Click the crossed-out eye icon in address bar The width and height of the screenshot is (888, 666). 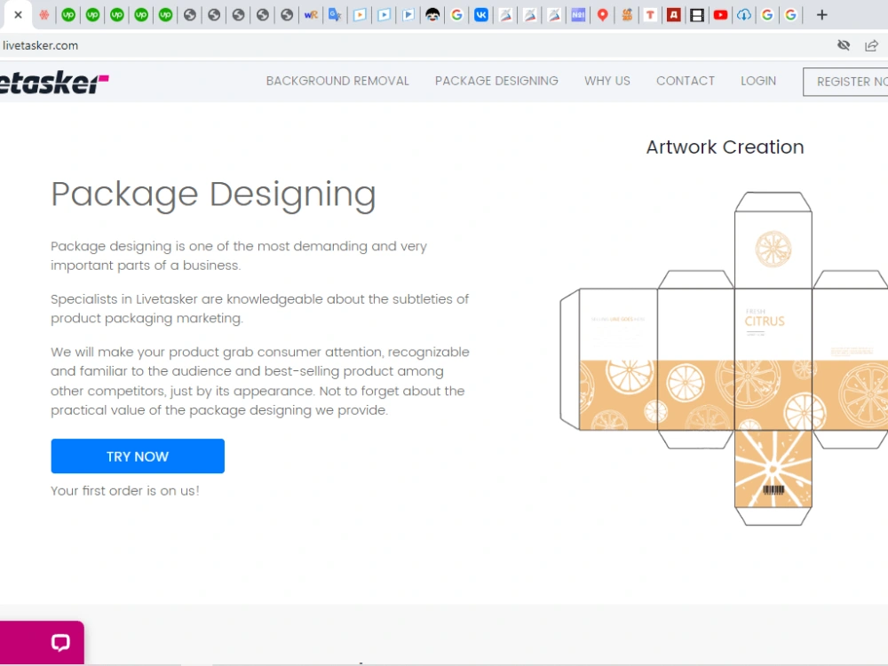[x=844, y=45]
